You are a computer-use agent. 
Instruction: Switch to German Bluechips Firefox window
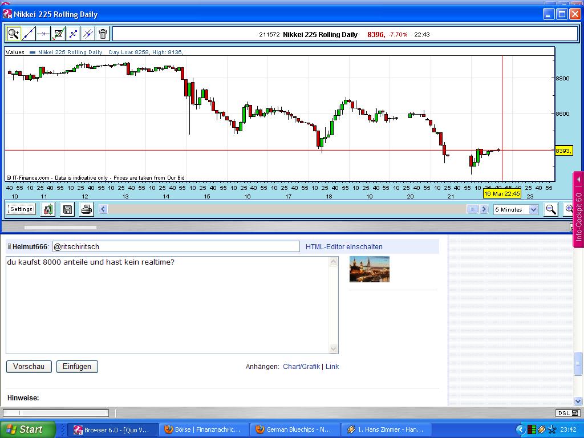click(x=294, y=430)
